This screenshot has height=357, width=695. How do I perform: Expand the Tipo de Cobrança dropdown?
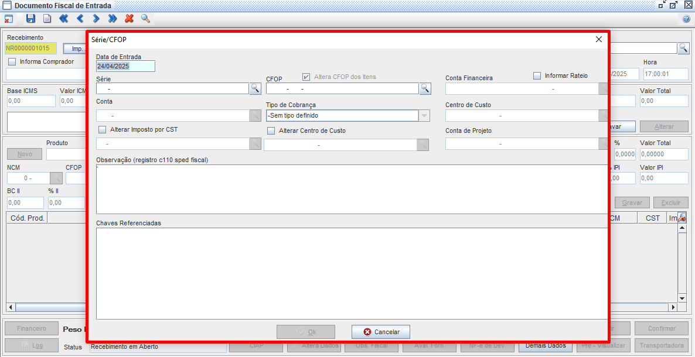click(x=424, y=116)
